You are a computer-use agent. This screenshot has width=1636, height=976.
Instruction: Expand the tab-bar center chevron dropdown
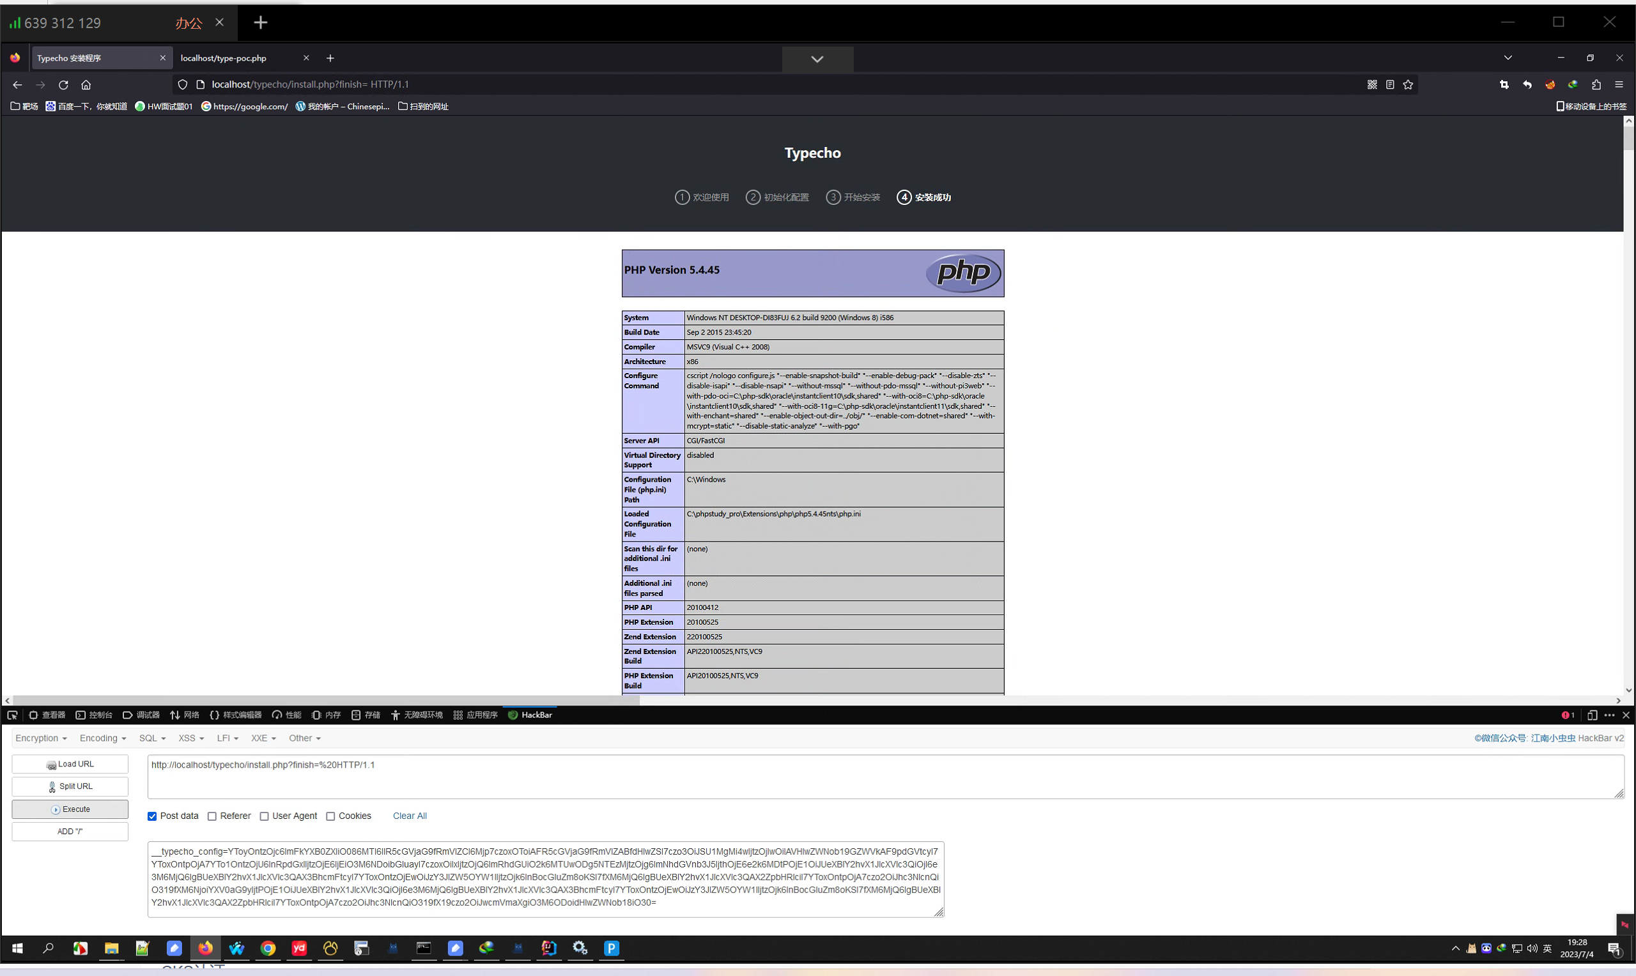pos(817,59)
